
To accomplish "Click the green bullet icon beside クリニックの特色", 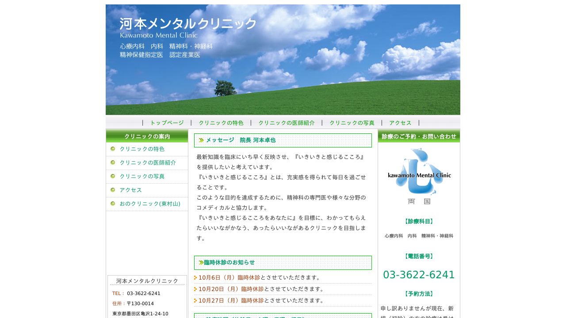I will 113,149.
